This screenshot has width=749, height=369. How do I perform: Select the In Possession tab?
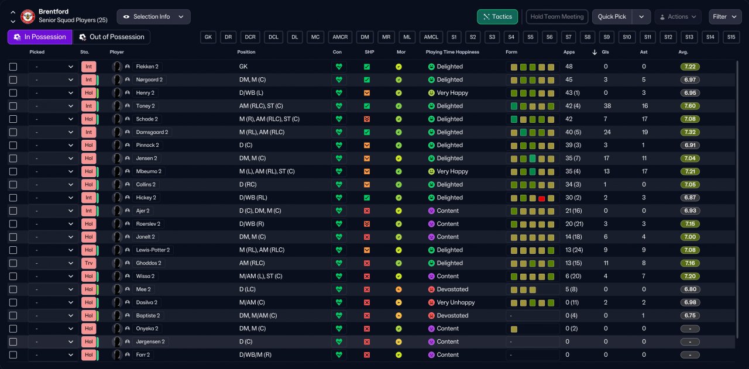click(x=40, y=37)
